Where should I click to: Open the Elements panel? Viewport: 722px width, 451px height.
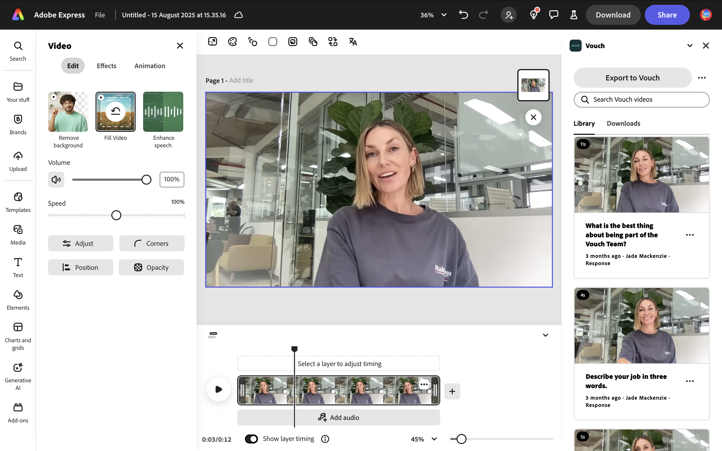click(x=18, y=300)
